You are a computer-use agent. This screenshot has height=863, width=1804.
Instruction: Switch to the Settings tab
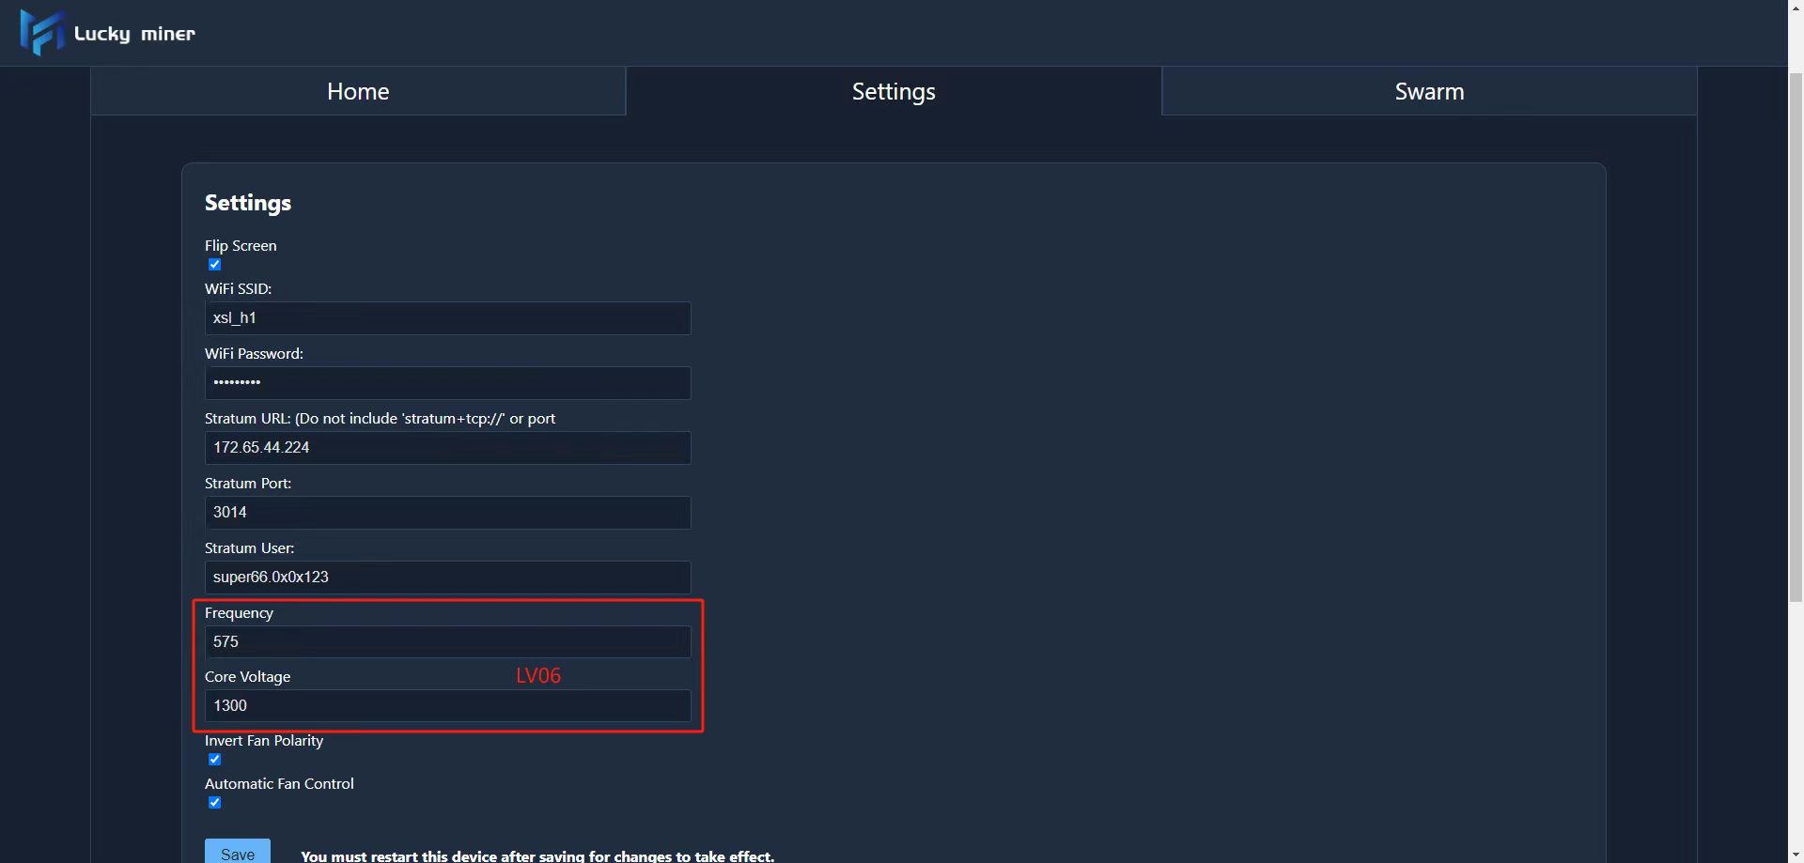(x=894, y=91)
